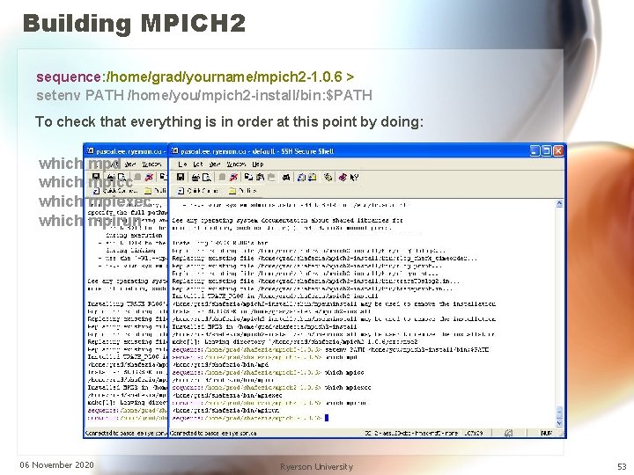Click the Copy icon in the front SSH window toolbar

coord(248,177)
